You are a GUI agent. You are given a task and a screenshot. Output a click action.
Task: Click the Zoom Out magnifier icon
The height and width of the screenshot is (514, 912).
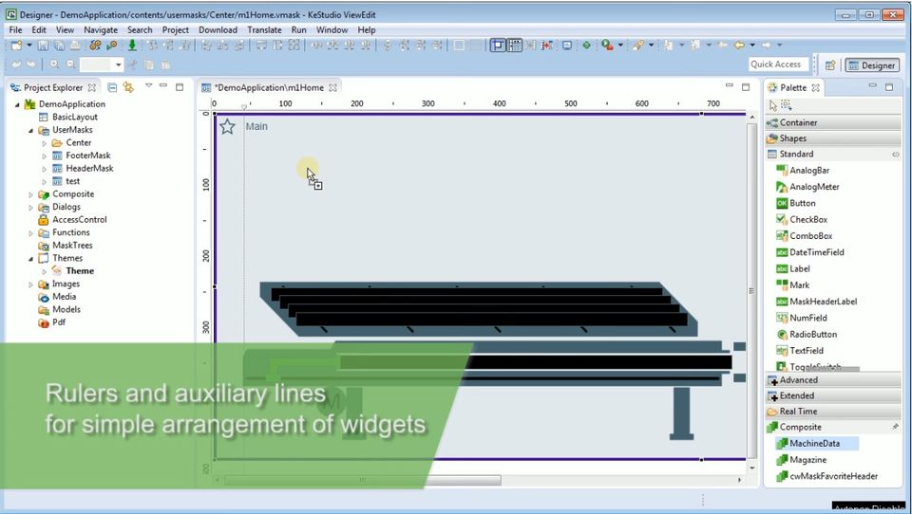70,64
